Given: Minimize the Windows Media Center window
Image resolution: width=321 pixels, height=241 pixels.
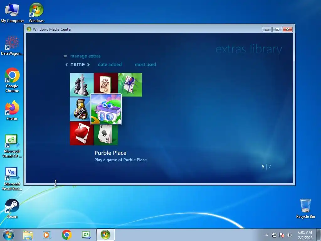Looking at the screenshot, I should (x=267, y=29).
